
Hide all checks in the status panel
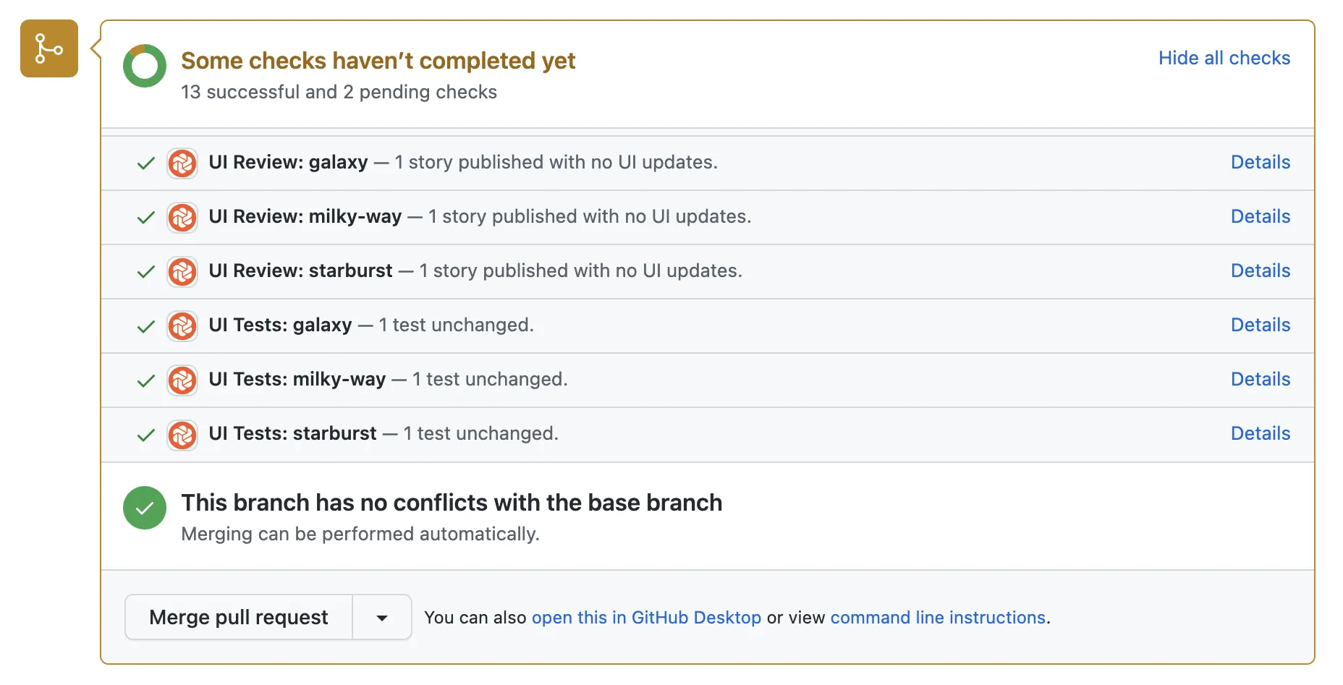point(1224,58)
